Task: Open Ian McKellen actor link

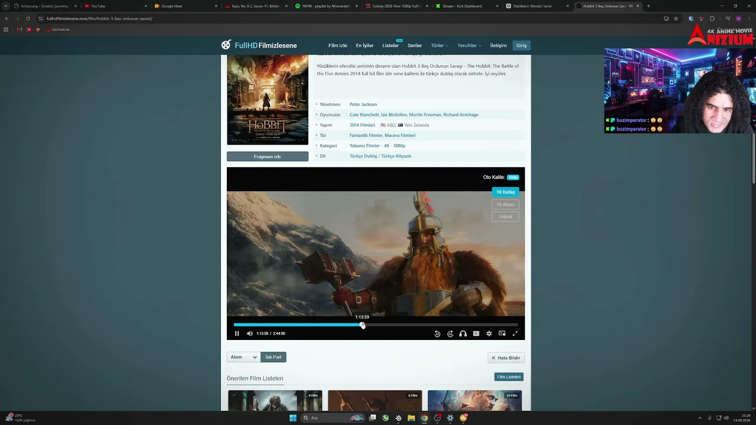Action: click(x=394, y=115)
